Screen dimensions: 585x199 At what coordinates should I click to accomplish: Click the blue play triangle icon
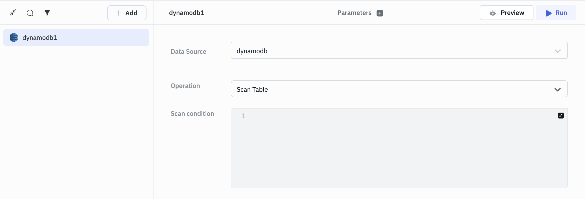[549, 13]
